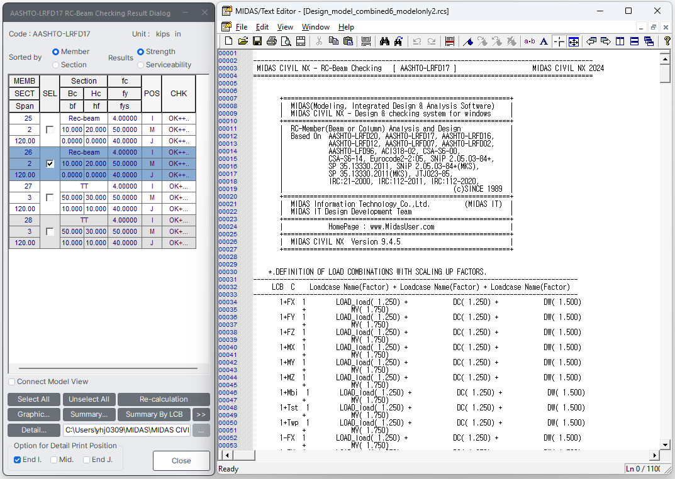675x479 pixels.
Task: Switch to next window arrow icon
Action: tap(606, 41)
